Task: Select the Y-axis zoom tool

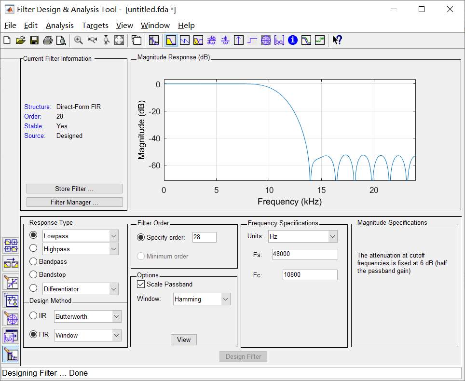Action: pos(106,40)
